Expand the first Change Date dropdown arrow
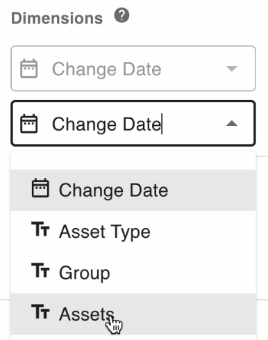 pos(232,69)
